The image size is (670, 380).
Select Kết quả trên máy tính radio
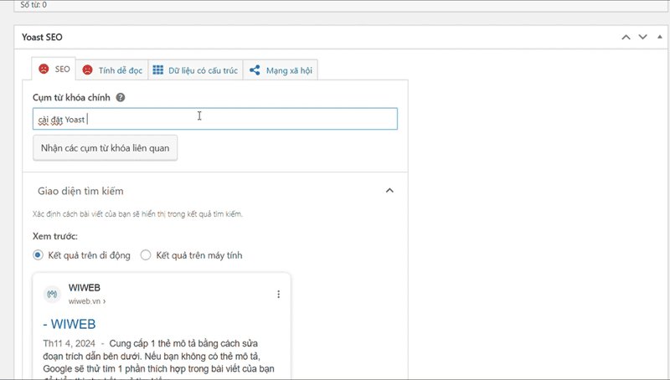pyautogui.click(x=146, y=255)
